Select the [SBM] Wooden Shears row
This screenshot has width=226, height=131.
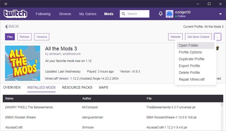pyautogui.click(x=112, y=117)
